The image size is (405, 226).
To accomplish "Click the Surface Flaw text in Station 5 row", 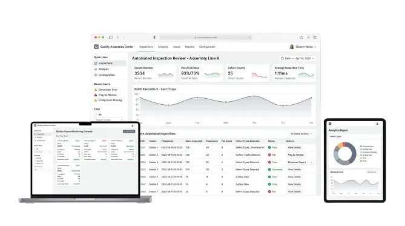I will (x=242, y=177).
